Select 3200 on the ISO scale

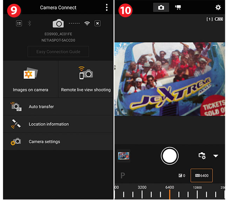(142, 193)
